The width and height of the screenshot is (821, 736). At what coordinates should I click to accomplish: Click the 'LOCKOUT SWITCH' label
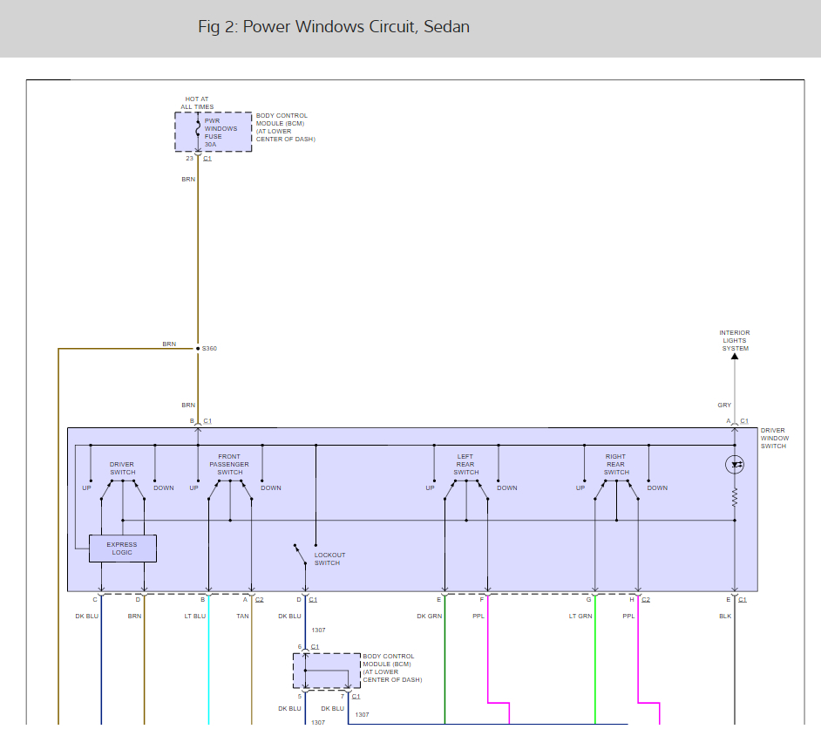click(329, 559)
